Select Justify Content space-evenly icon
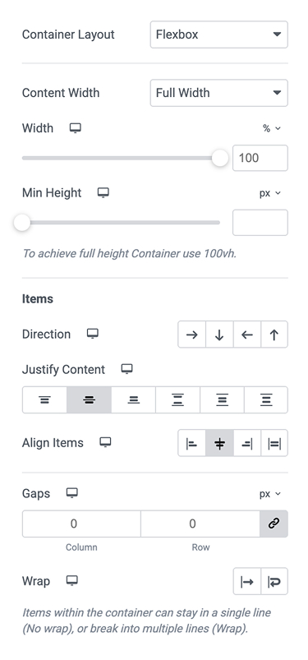This screenshot has width=308, height=660. point(266,400)
